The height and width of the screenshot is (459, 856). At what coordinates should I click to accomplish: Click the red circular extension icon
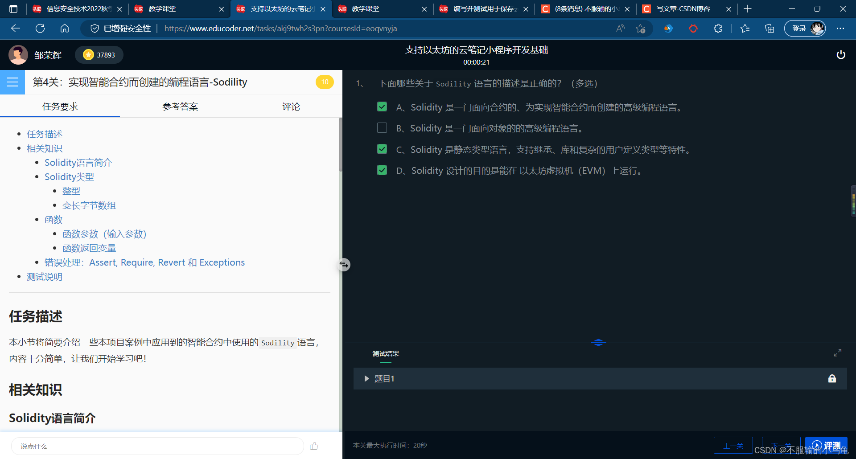tap(693, 29)
